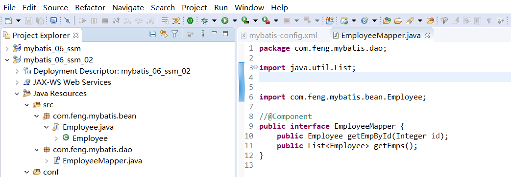
Task: Toggle Use Step Filters icon
Action: [176, 21]
